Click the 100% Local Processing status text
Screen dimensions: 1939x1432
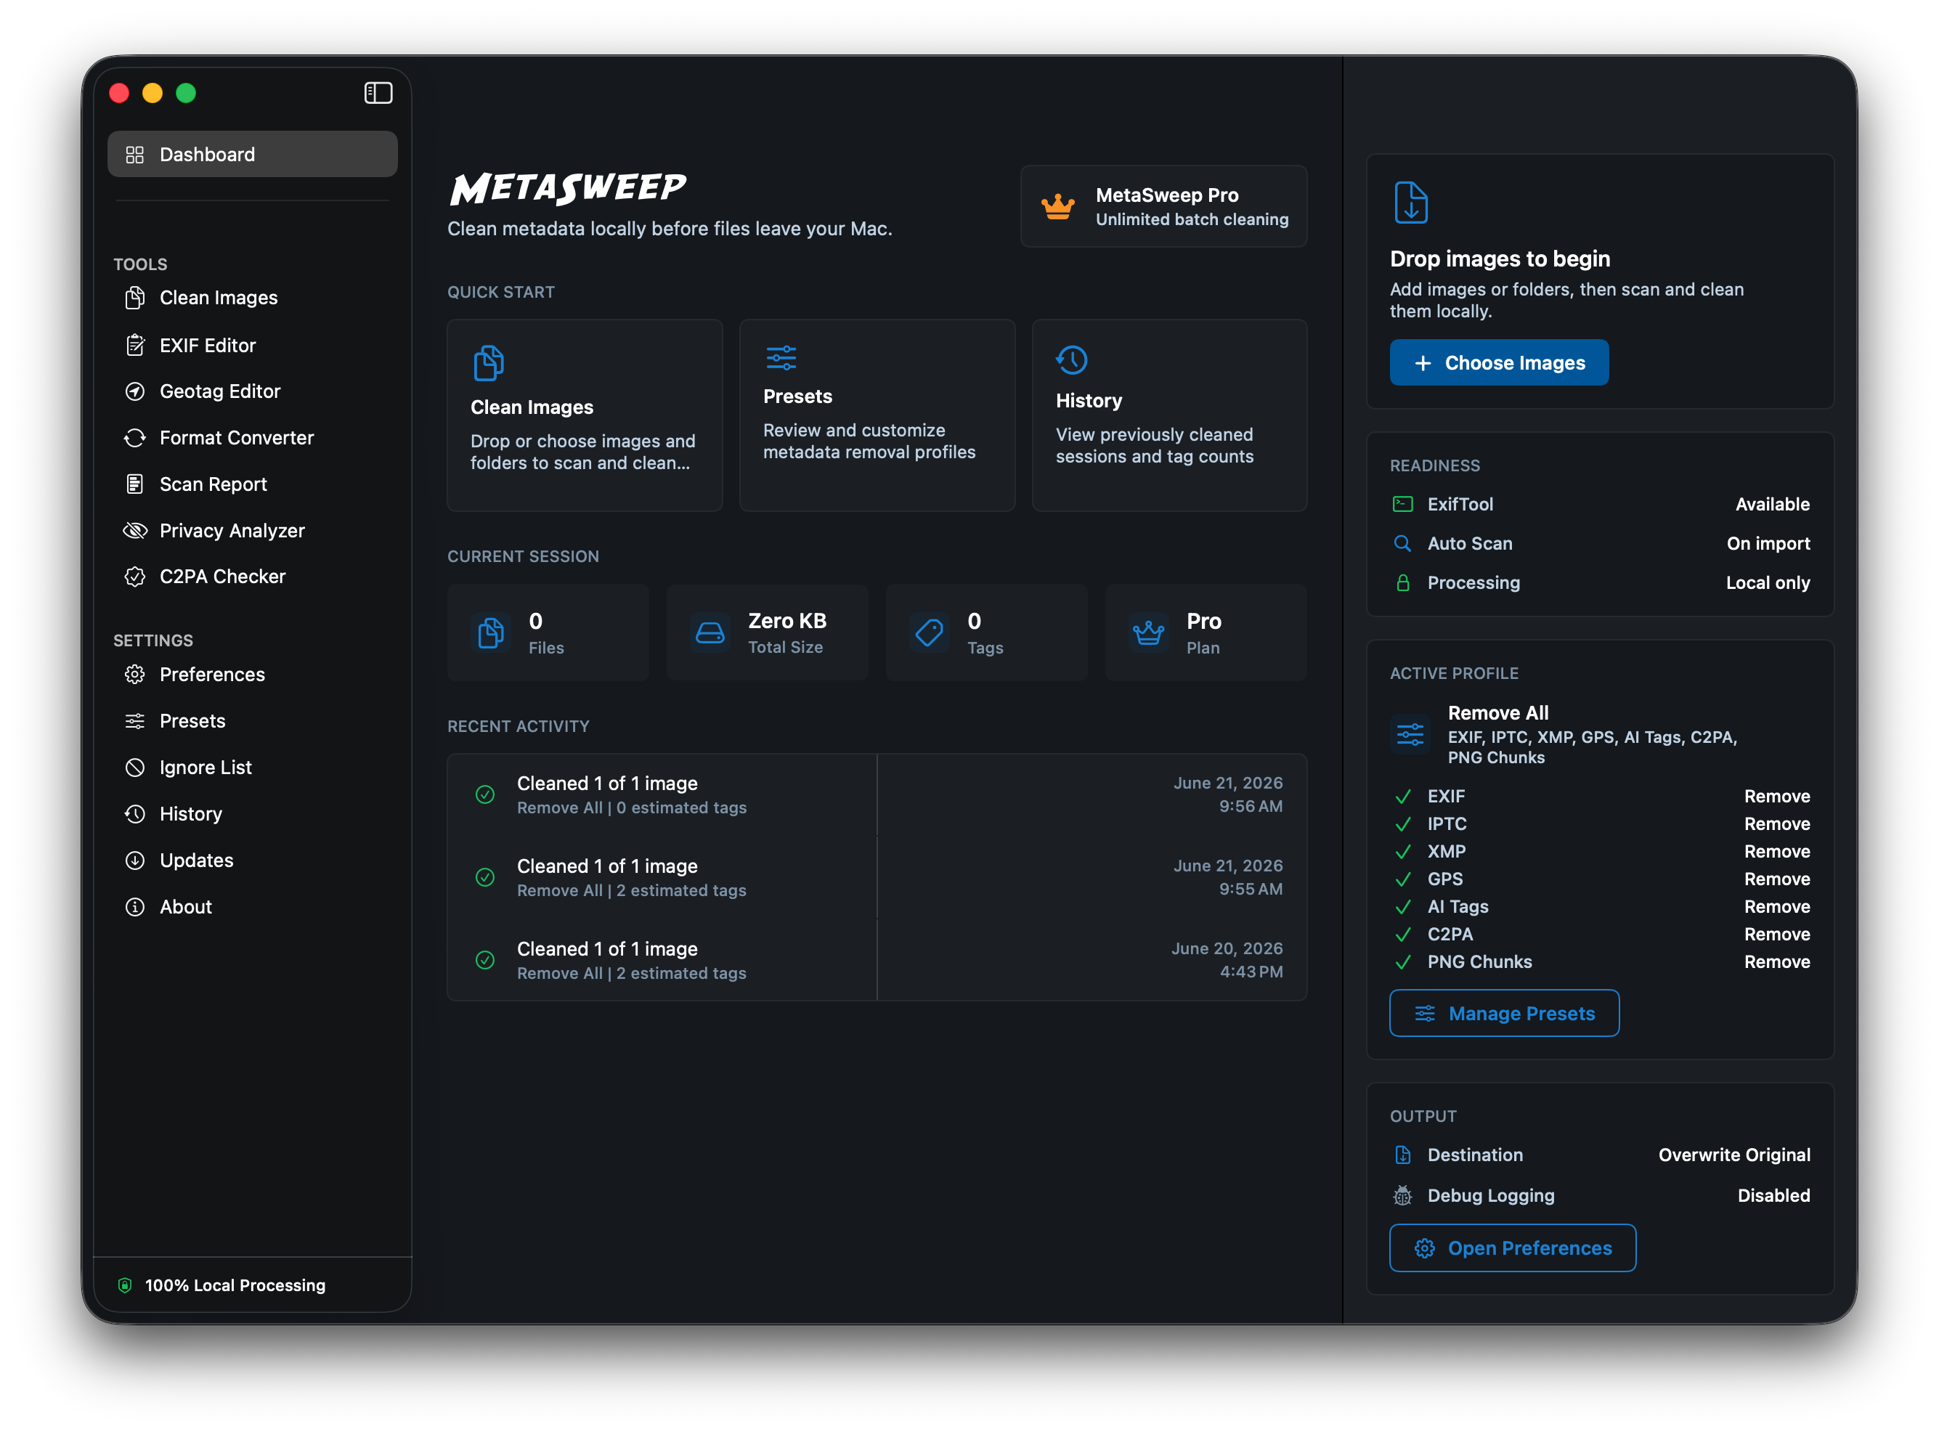click(235, 1285)
